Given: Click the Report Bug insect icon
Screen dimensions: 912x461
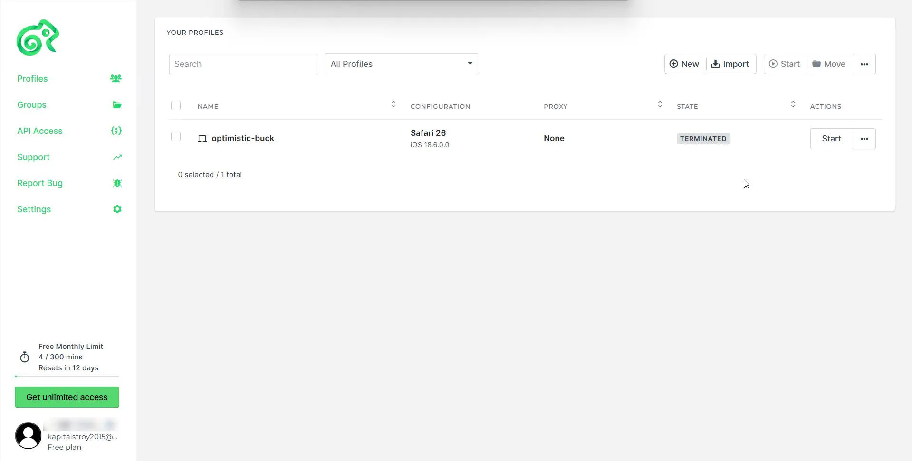Looking at the screenshot, I should coord(117,183).
